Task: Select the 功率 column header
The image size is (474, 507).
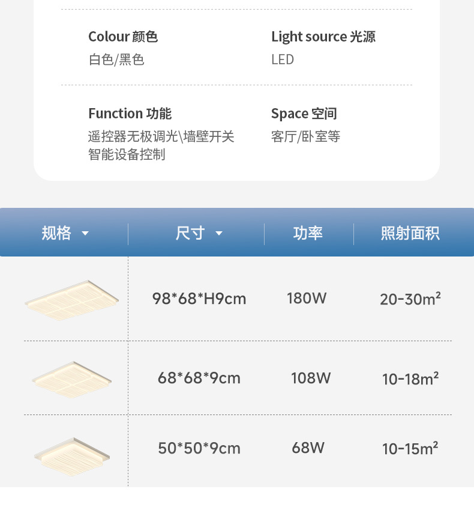Action: pyautogui.click(x=308, y=233)
